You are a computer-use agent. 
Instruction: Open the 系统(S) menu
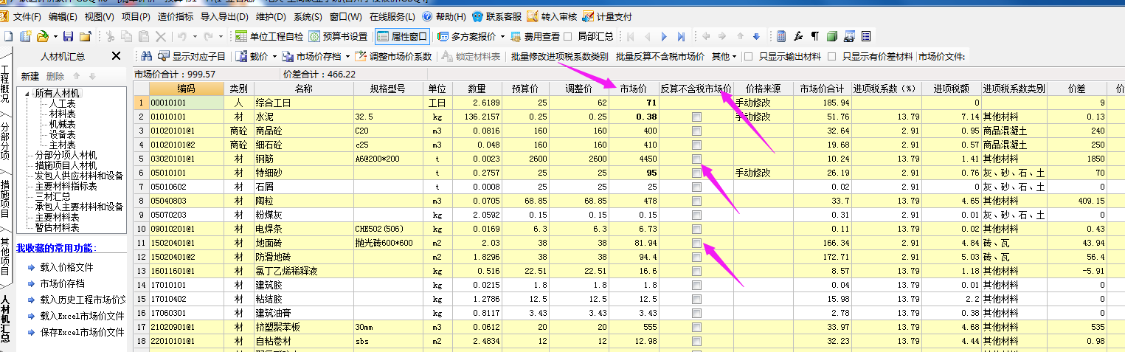coord(308,16)
